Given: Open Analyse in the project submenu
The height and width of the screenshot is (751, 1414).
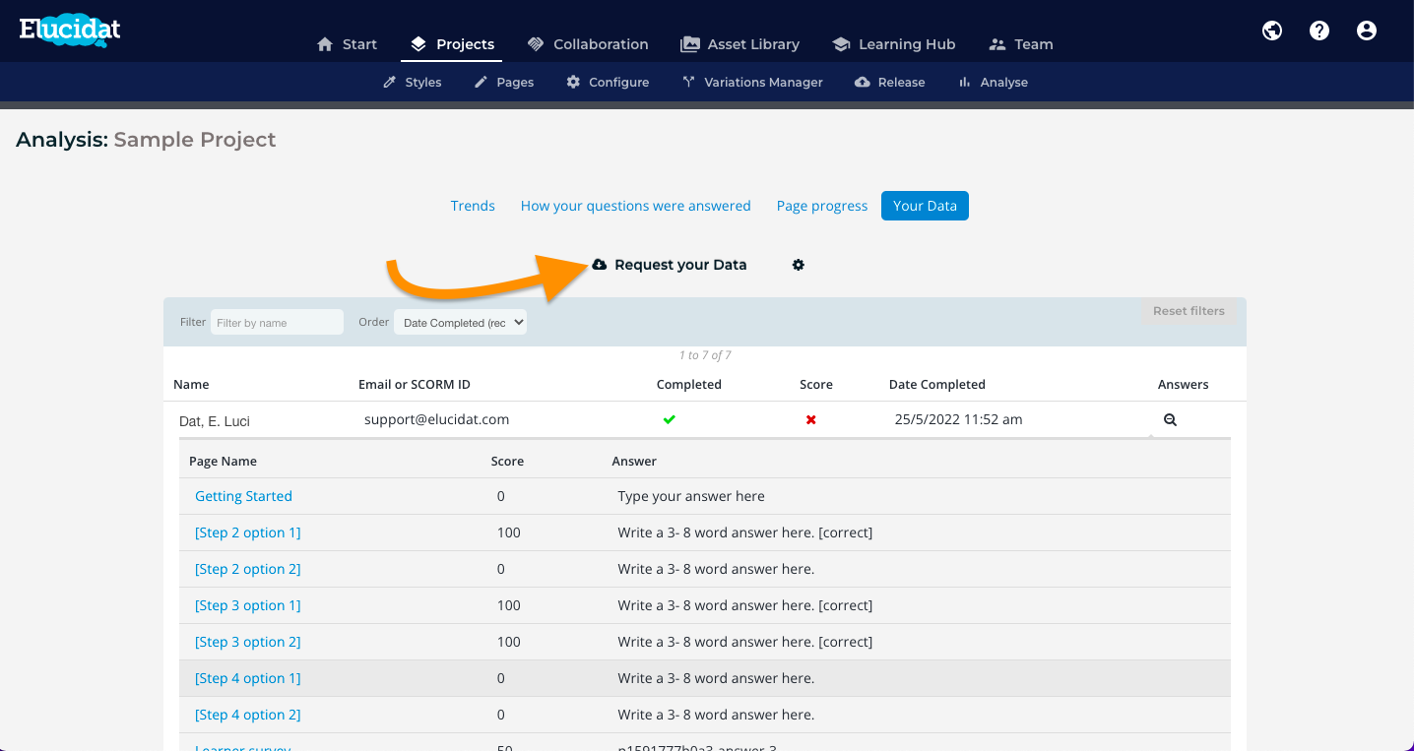Looking at the screenshot, I should pyautogui.click(x=993, y=83).
